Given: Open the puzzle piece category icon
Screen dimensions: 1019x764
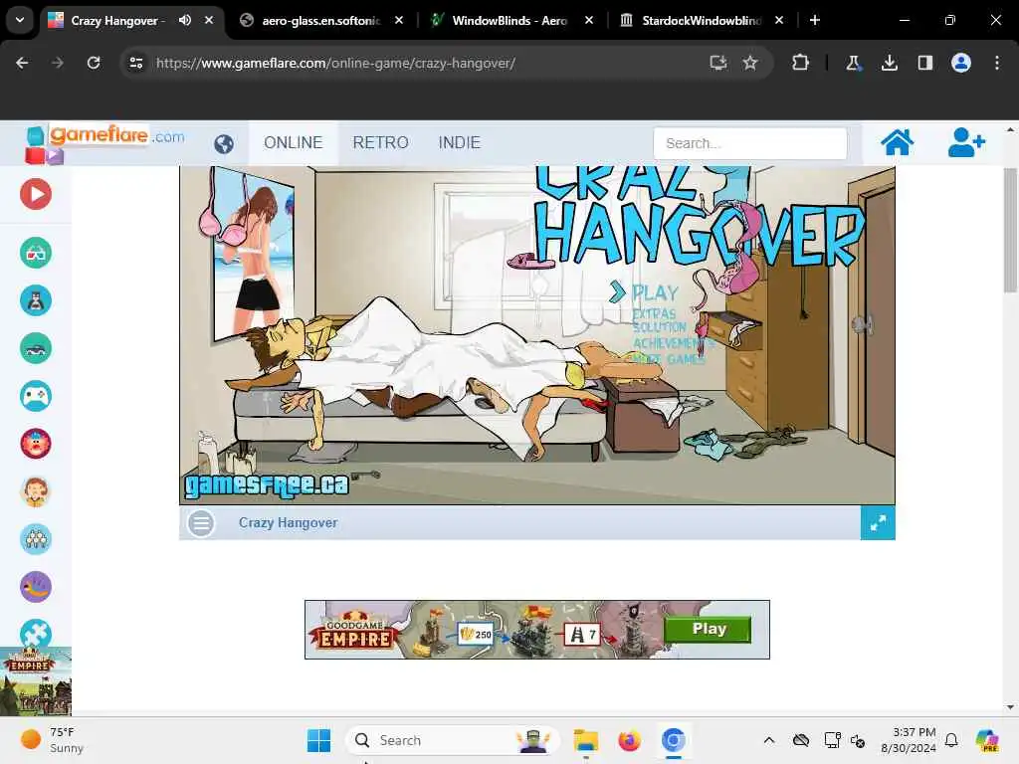Looking at the screenshot, I should coord(36,633).
